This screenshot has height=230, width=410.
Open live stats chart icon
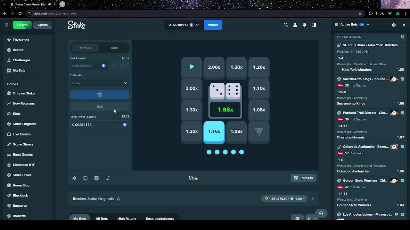pos(96,178)
